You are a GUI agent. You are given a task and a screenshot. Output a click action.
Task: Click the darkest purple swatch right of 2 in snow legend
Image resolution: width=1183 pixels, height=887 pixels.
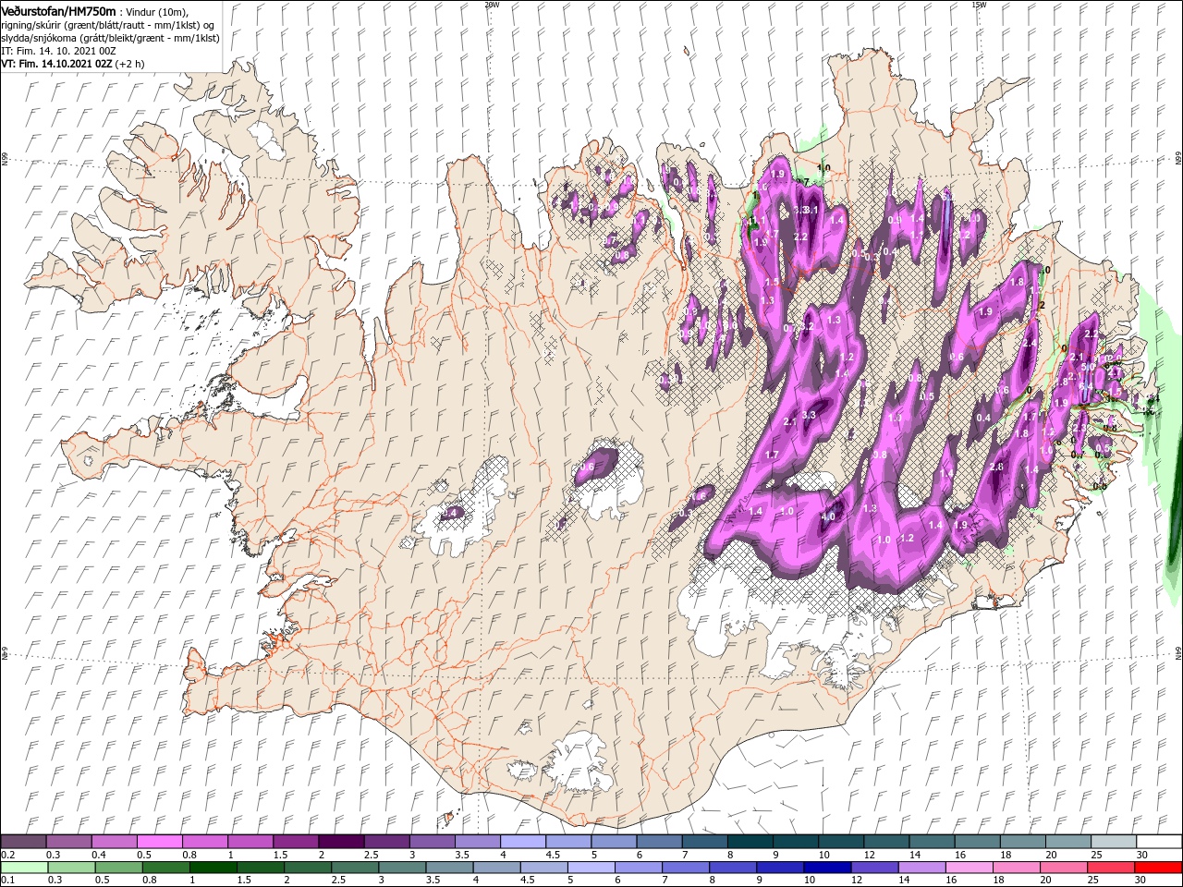pyautogui.click(x=341, y=842)
